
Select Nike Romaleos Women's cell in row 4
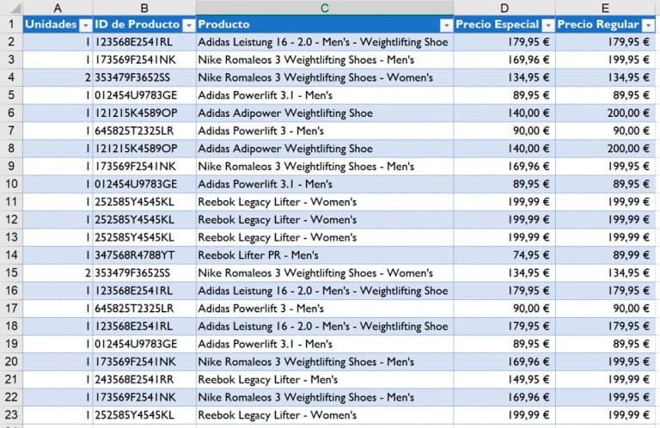coord(325,77)
